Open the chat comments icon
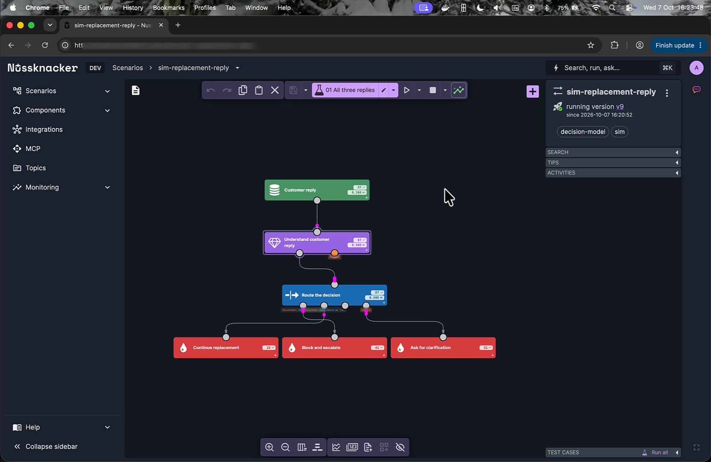 696,90
